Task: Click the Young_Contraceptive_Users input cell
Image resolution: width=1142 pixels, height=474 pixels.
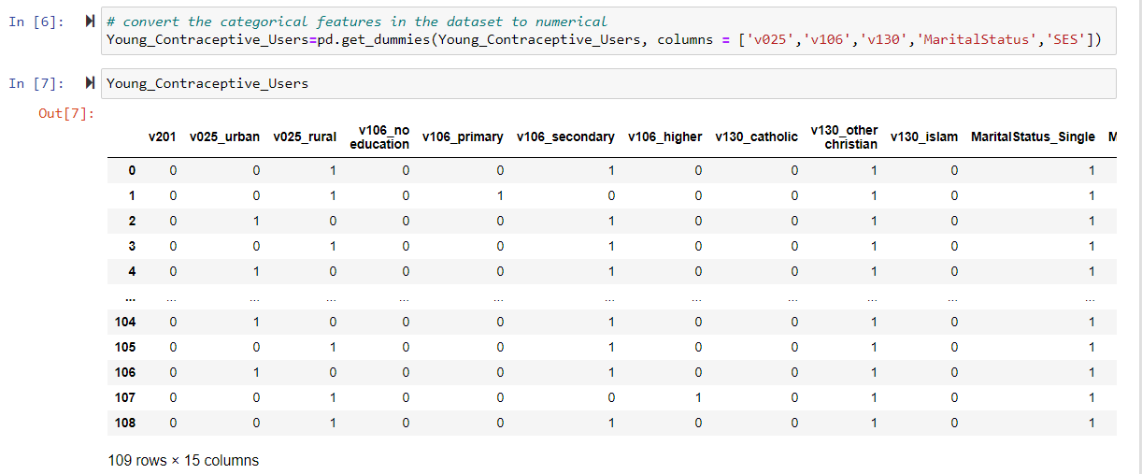Action: pyautogui.click(x=608, y=84)
